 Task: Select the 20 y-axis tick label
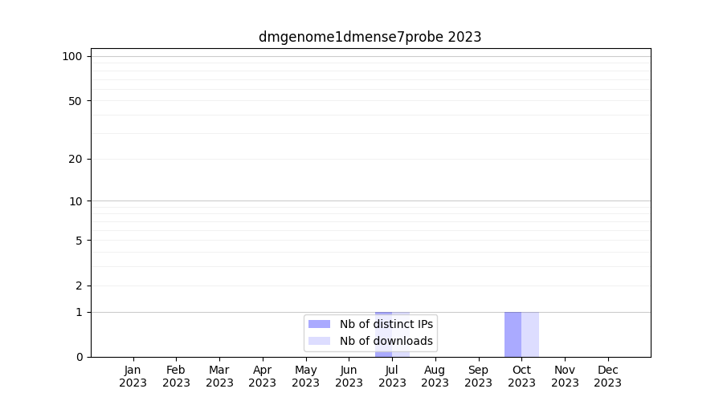pyautogui.click(x=75, y=159)
